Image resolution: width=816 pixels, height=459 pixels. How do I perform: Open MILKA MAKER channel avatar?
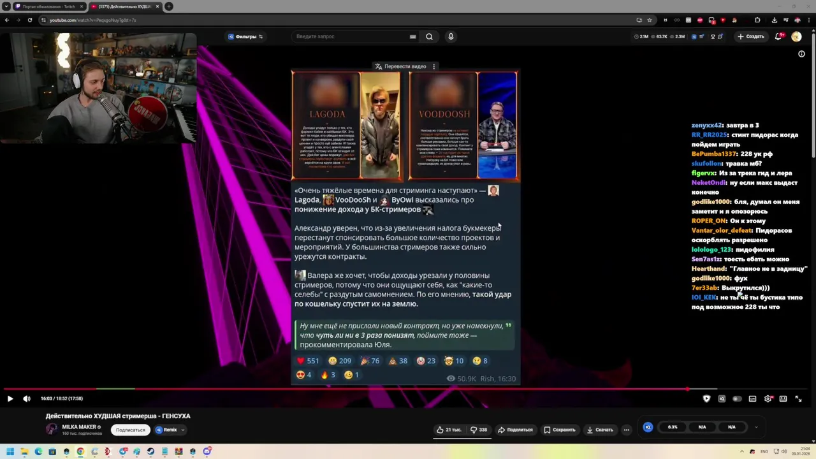coord(52,429)
